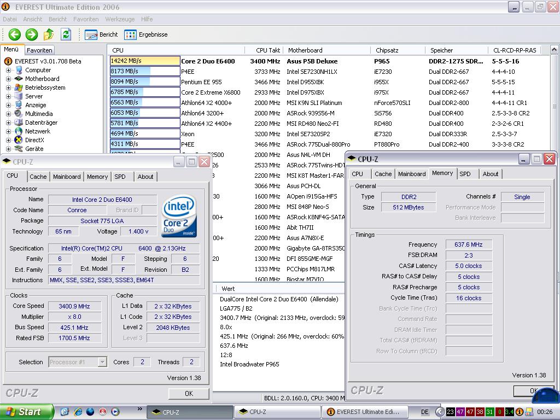
Task: Click the green back arrow toolbar icon
Action: (x=14, y=34)
